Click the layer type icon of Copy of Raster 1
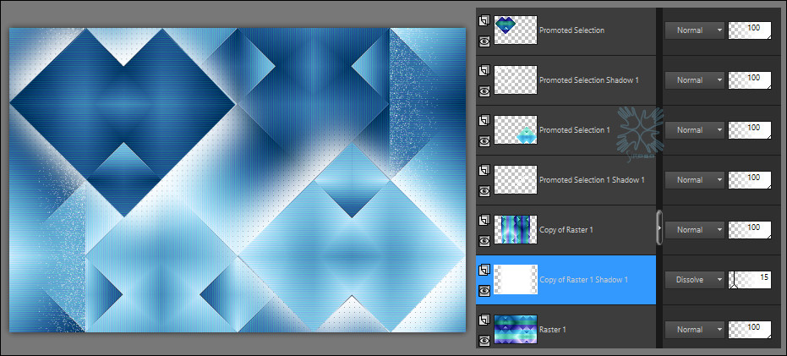The width and height of the screenshot is (787, 356). pyautogui.click(x=484, y=220)
